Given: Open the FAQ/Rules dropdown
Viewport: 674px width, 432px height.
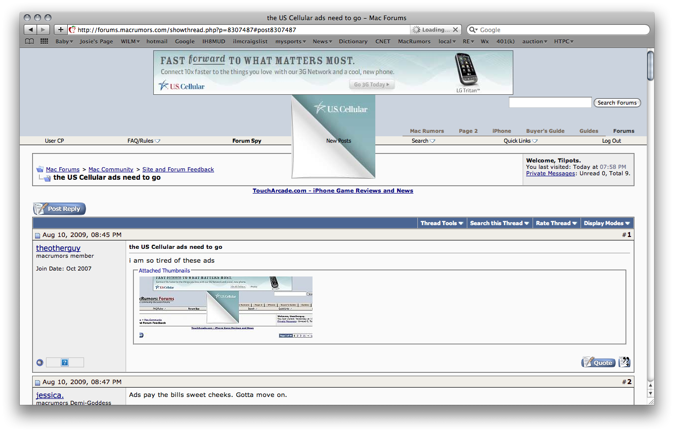Looking at the screenshot, I should pos(144,141).
